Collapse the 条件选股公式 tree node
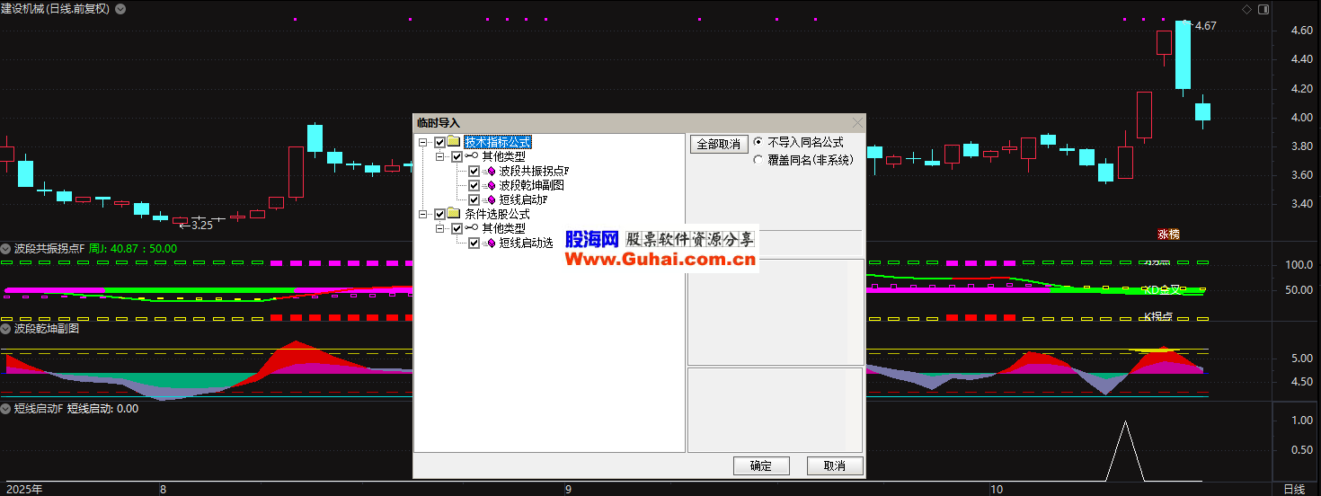1321x496 pixels. (x=422, y=214)
